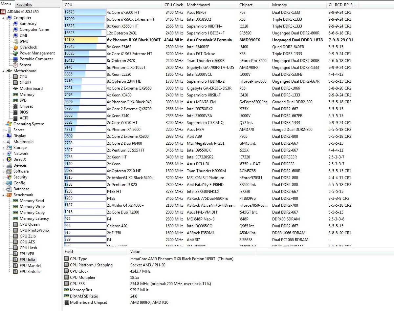Expand the Network node
The width and height of the screenshot is (394, 311).
tap(4, 154)
